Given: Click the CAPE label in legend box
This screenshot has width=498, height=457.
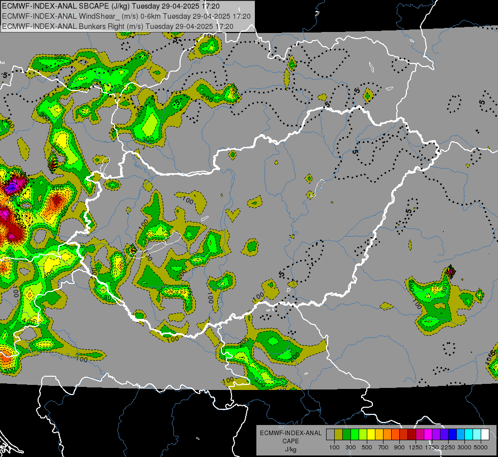Looking at the screenshot, I should (x=290, y=441).
